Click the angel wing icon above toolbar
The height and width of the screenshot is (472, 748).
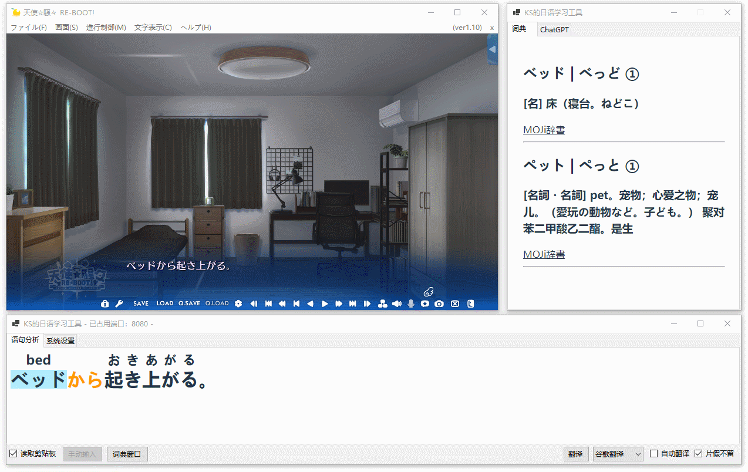click(428, 291)
